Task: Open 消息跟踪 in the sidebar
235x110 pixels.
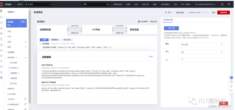Action: [14, 73]
